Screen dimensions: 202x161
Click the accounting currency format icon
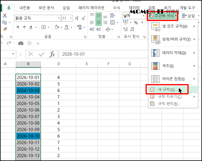pyautogui.click(x=126, y=22)
